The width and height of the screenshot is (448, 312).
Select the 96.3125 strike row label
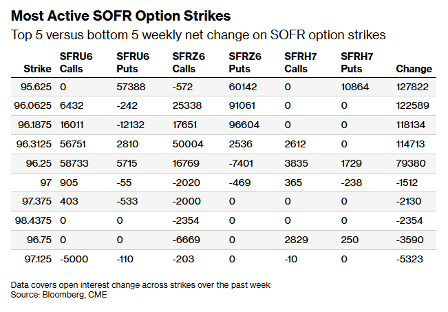point(34,144)
